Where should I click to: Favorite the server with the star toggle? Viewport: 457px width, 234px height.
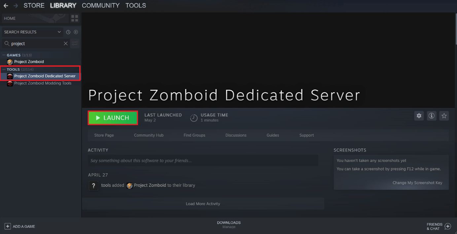pyautogui.click(x=444, y=116)
